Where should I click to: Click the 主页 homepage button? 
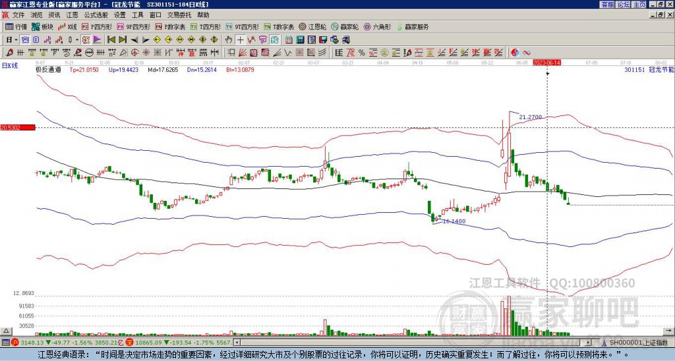coord(639,5)
